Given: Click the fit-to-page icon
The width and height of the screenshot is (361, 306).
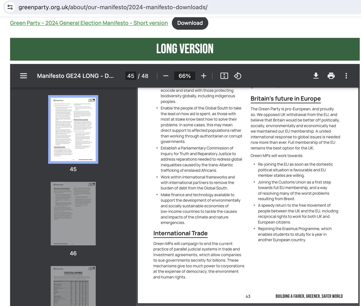Looking at the screenshot, I should 224,76.
